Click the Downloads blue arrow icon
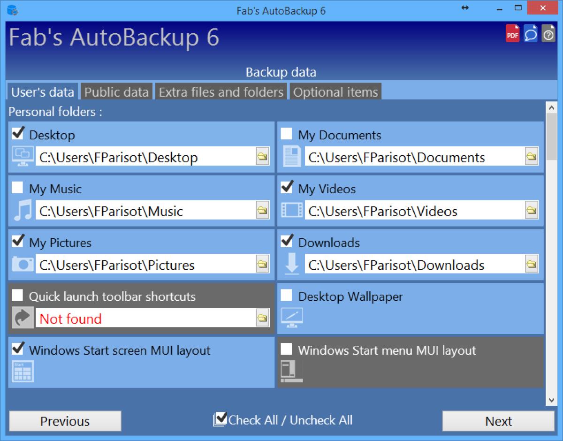Viewport: 563px width, 441px height. [x=292, y=265]
